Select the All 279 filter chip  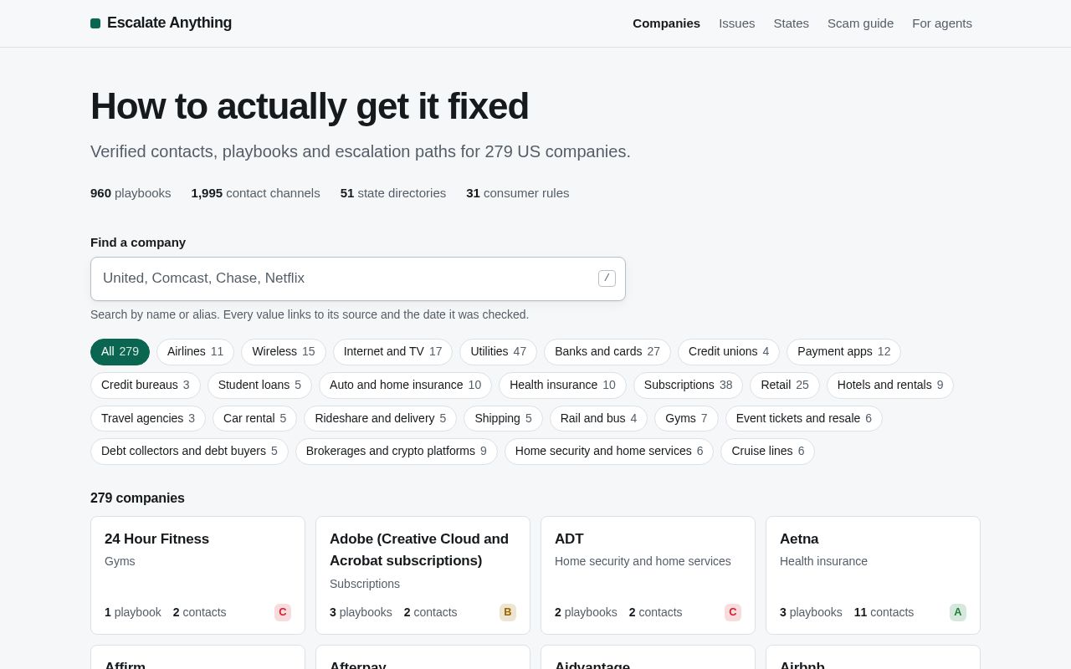click(x=120, y=352)
